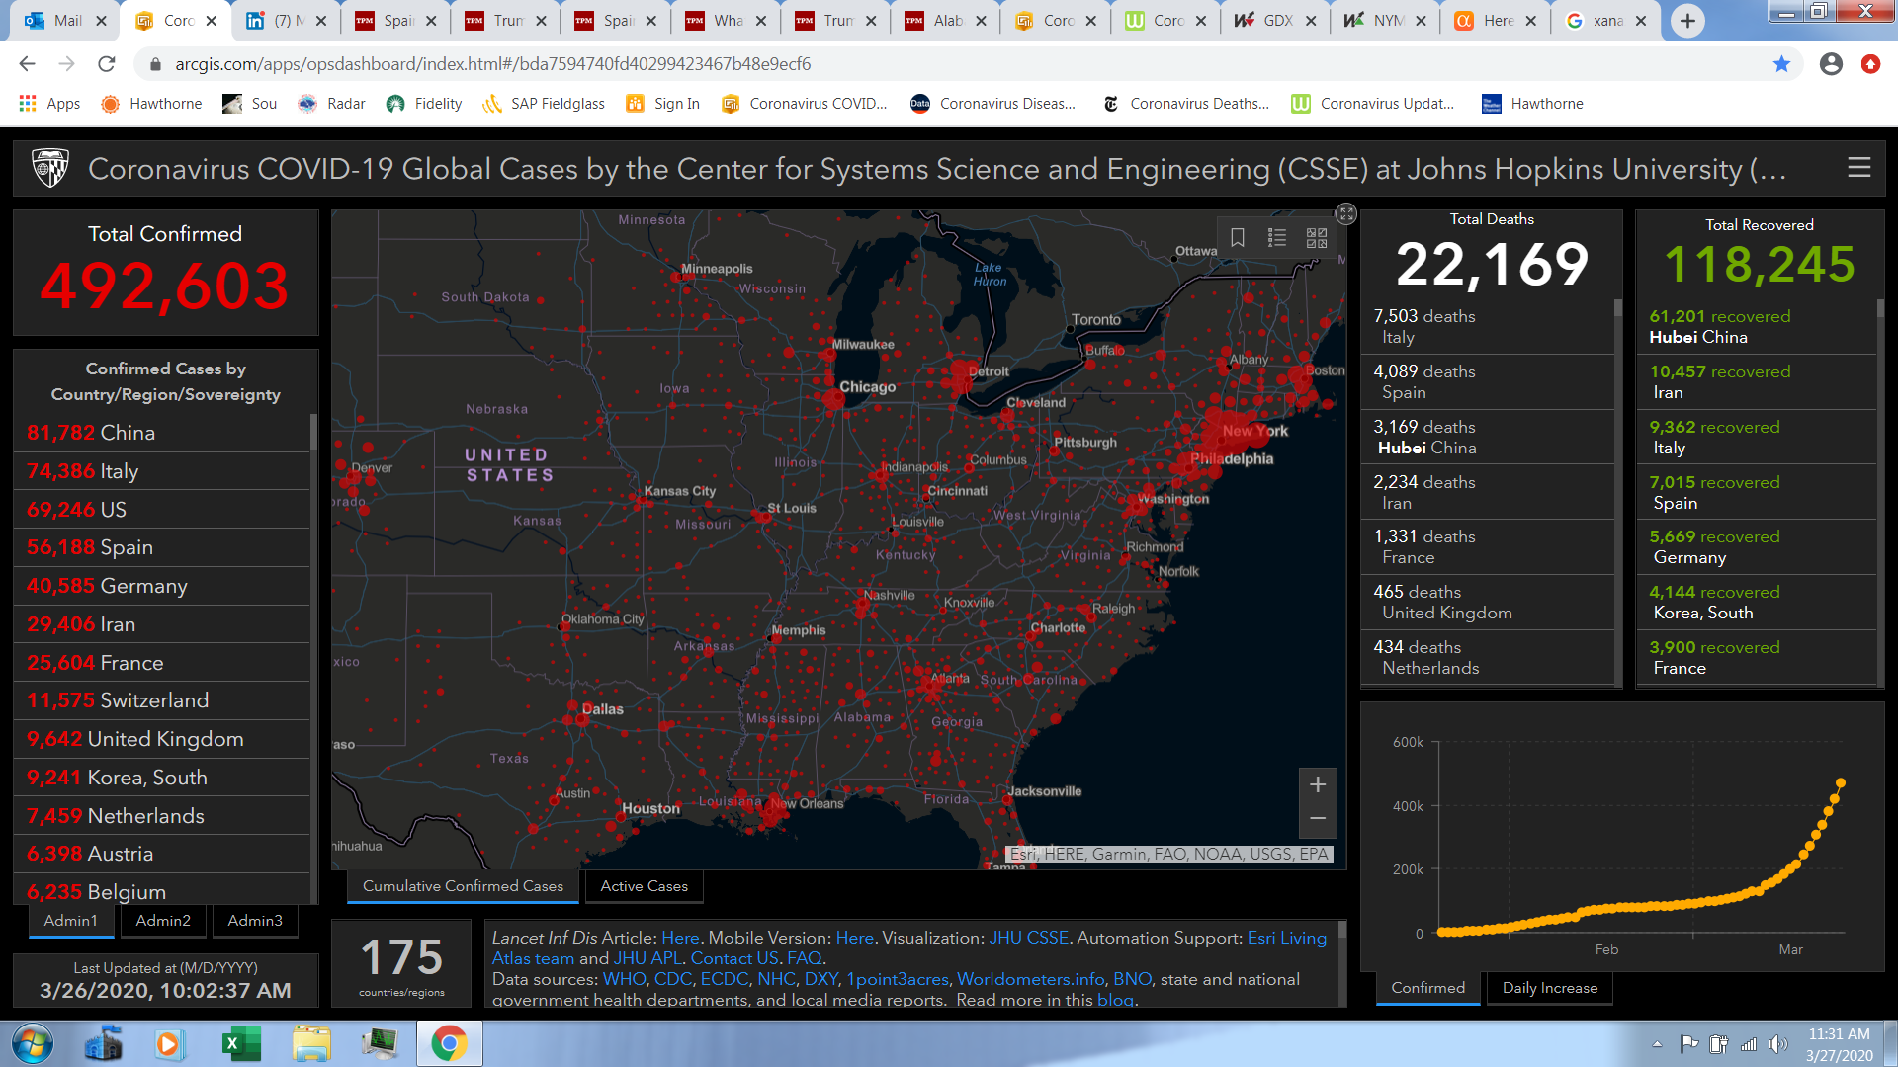Show hidden system tray icons
Image resolution: width=1898 pixels, height=1067 pixels.
tap(1657, 1043)
